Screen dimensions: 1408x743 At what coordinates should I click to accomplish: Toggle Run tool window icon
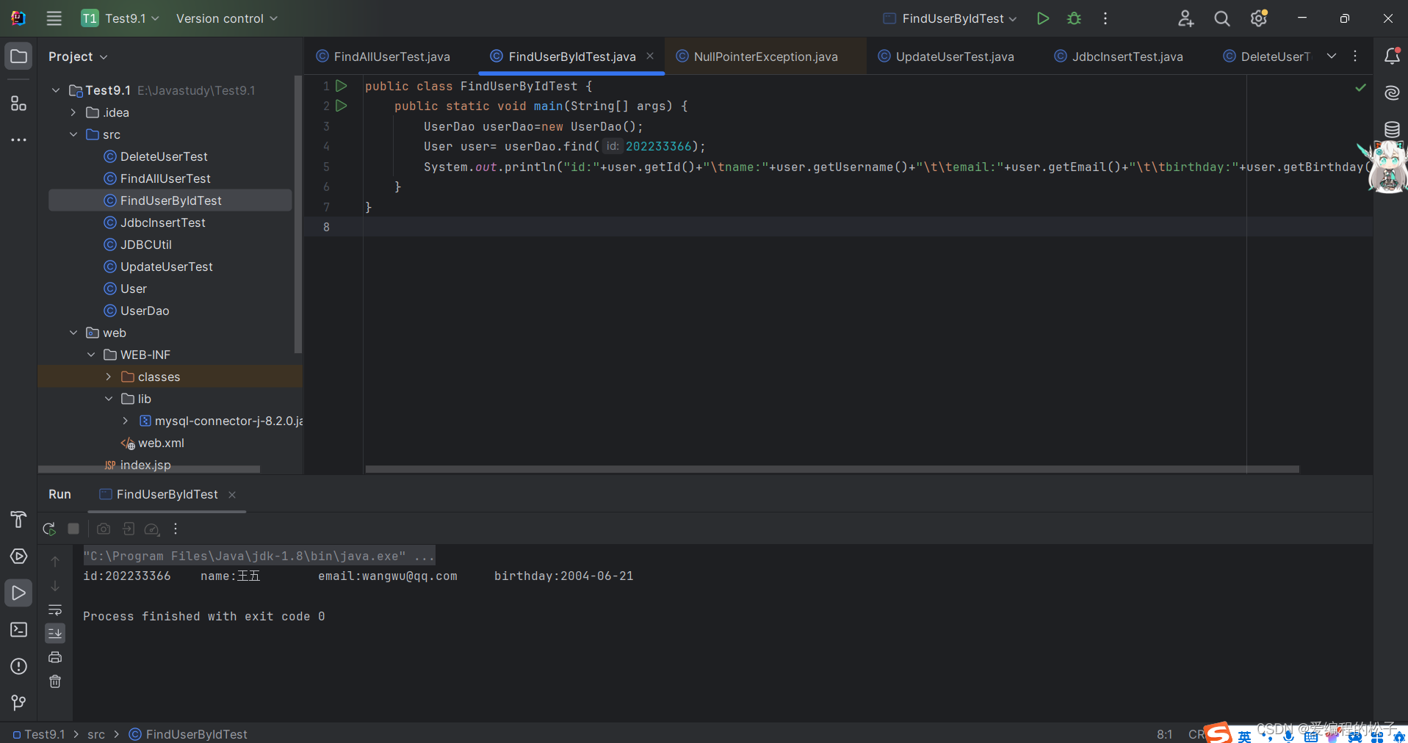click(18, 593)
